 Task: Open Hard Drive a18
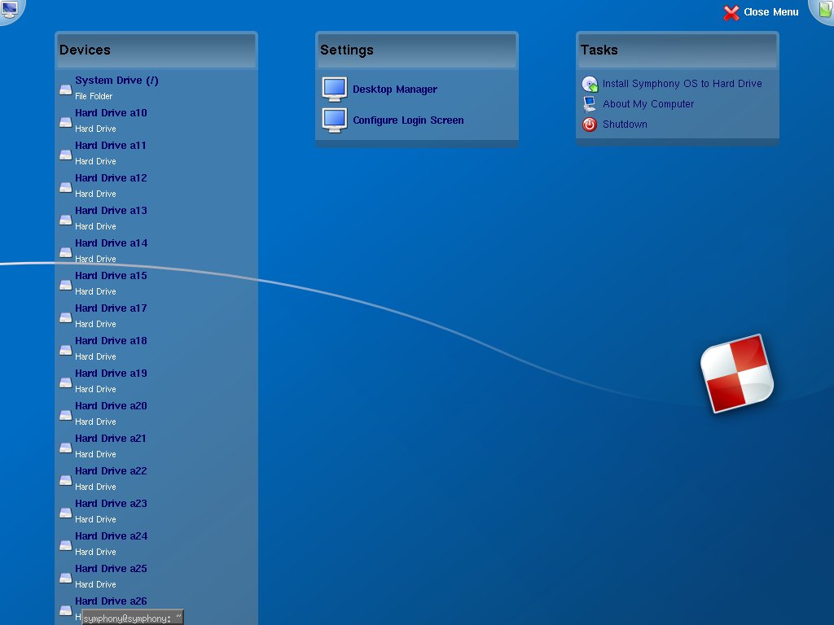111,341
